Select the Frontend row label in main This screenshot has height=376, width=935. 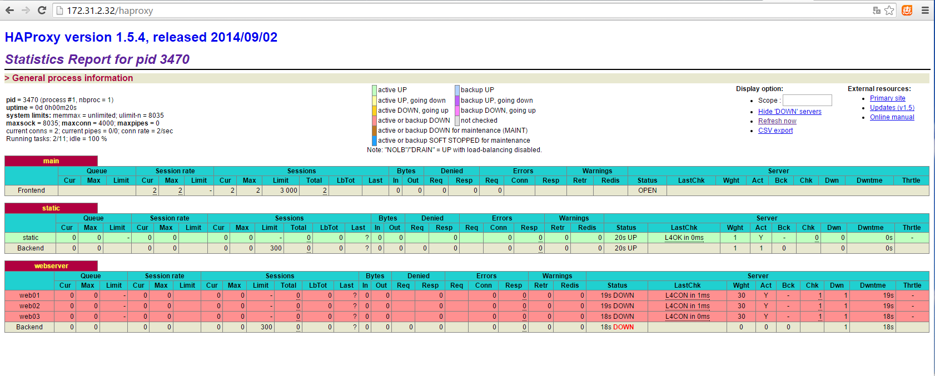tap(31, 190)
